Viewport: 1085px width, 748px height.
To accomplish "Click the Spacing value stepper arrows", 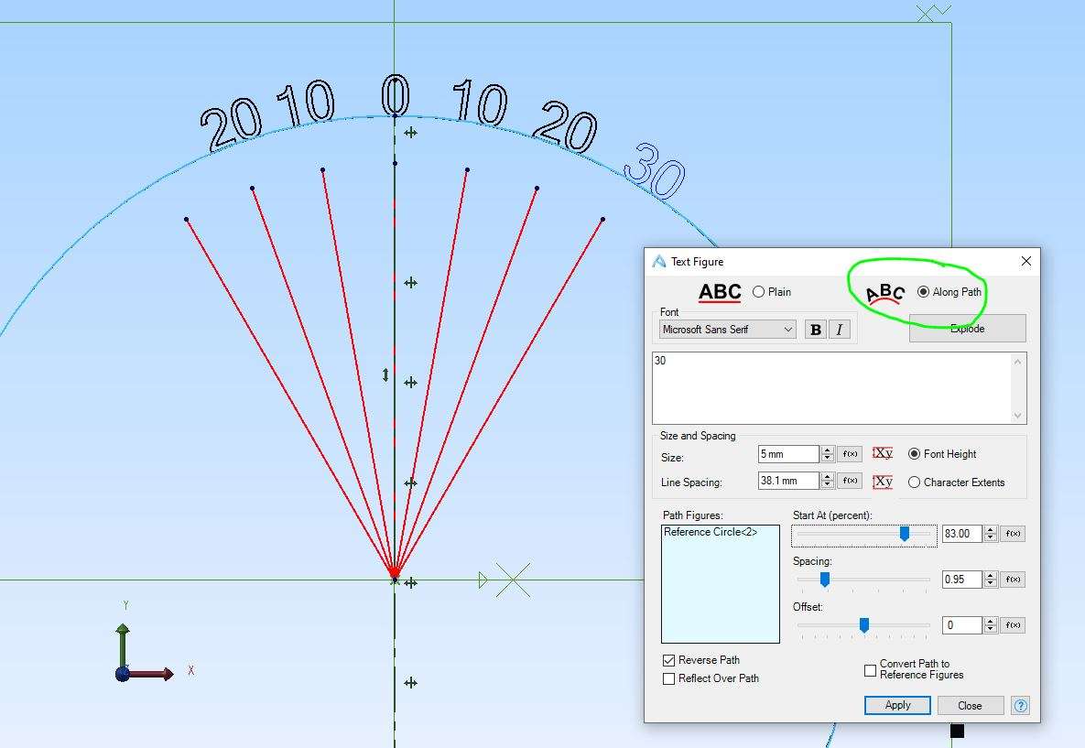I will coord(990,580).
